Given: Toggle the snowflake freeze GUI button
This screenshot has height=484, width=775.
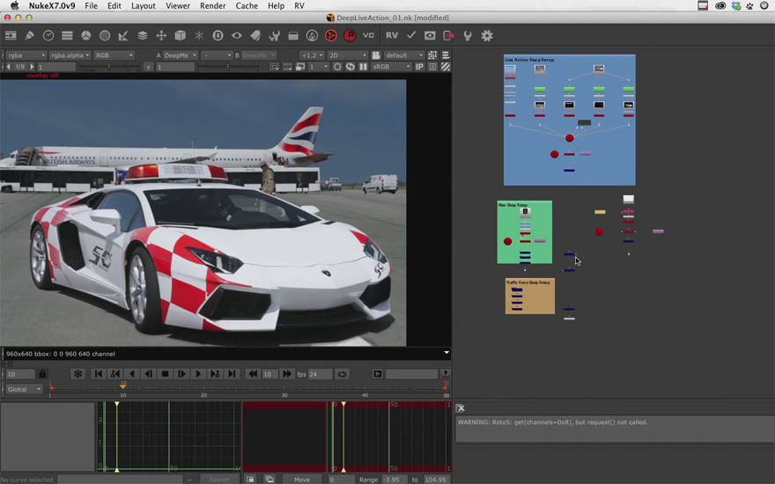Looking at the screenshot, I should click(78, 374).
